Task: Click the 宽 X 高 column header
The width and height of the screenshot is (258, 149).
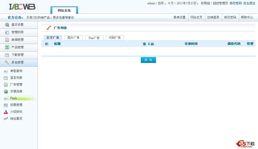Action: pos(148,44)
